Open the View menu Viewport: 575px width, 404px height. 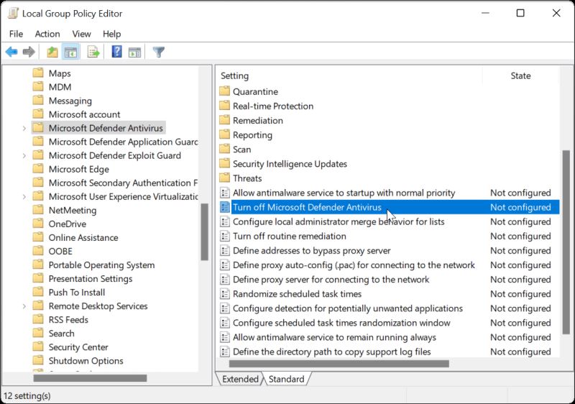pos(81,34)
